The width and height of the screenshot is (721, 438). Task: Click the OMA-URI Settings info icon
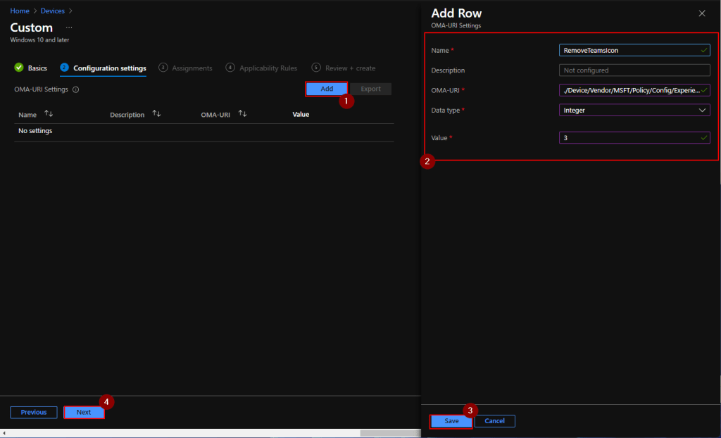pyautogui.click(x=75, y=89)
